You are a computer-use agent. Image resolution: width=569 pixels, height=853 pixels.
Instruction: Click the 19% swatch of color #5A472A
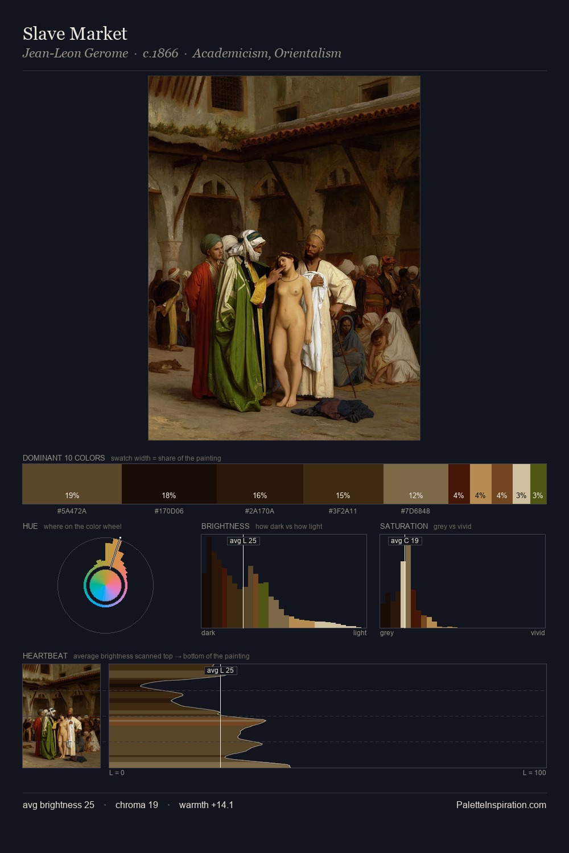(x=72, y=484)
